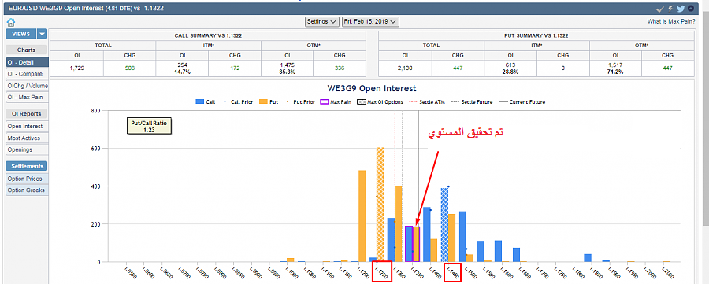Go to the home icon

coord(11,22)
